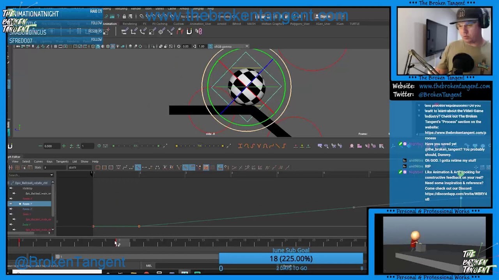Screen dimensions: 499x280
Task: Switch to the Arnold shelf tab
Action: tap(222, 23)
